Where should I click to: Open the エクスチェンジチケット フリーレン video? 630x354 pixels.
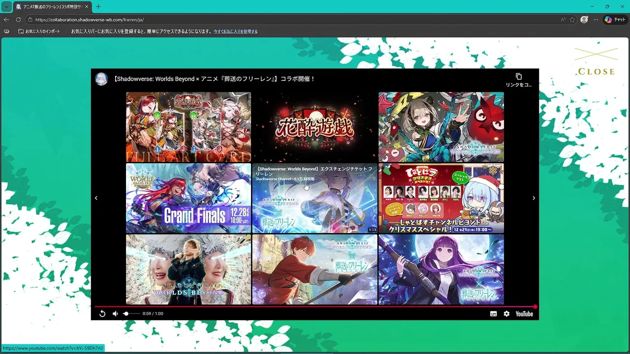point(315,198)
